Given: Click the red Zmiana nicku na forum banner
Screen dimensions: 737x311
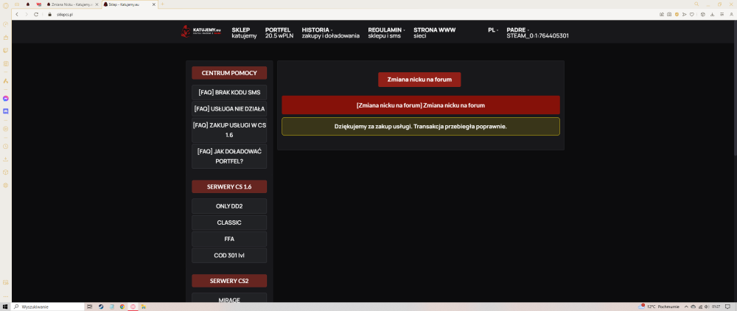Looking at the screenshot, I should (421, 105).
